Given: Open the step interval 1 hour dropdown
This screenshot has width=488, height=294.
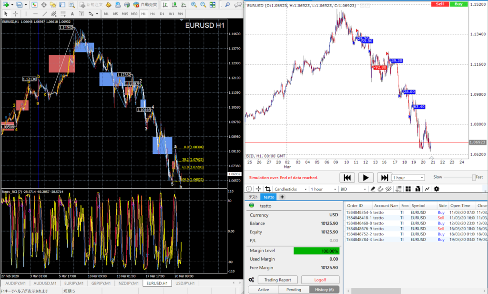Looking at the screenshot, I should 408,178.
